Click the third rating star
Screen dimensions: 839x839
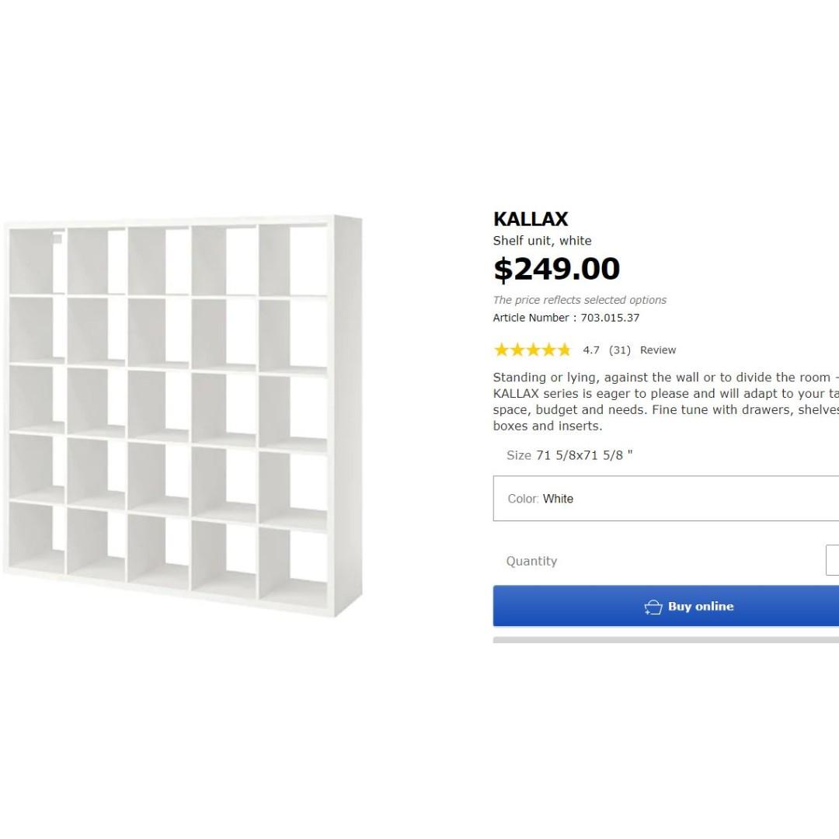[x=532, y=350]
